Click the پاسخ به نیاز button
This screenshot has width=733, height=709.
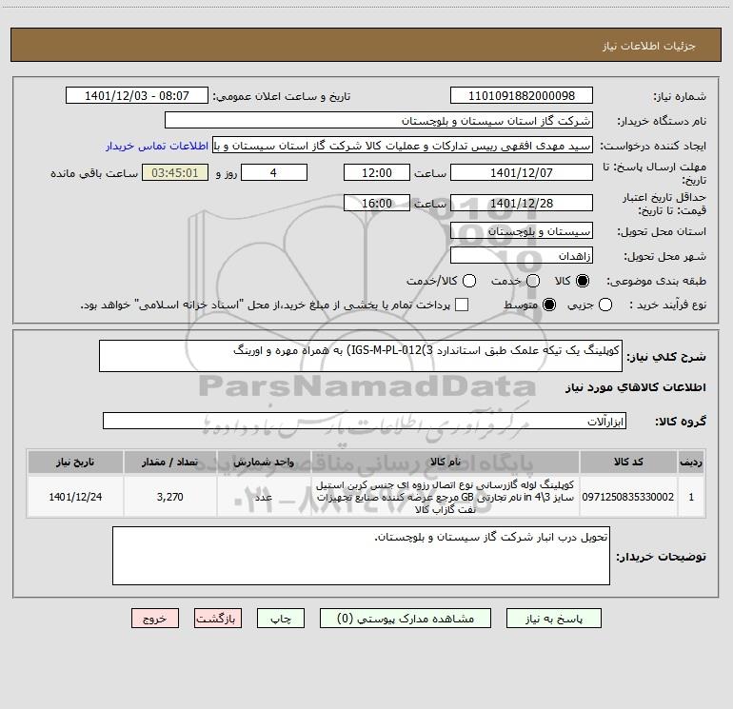(x=553, y=619)
